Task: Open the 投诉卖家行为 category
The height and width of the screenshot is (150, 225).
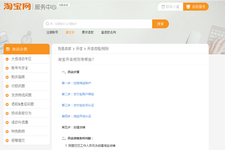Action: point(21,113)
